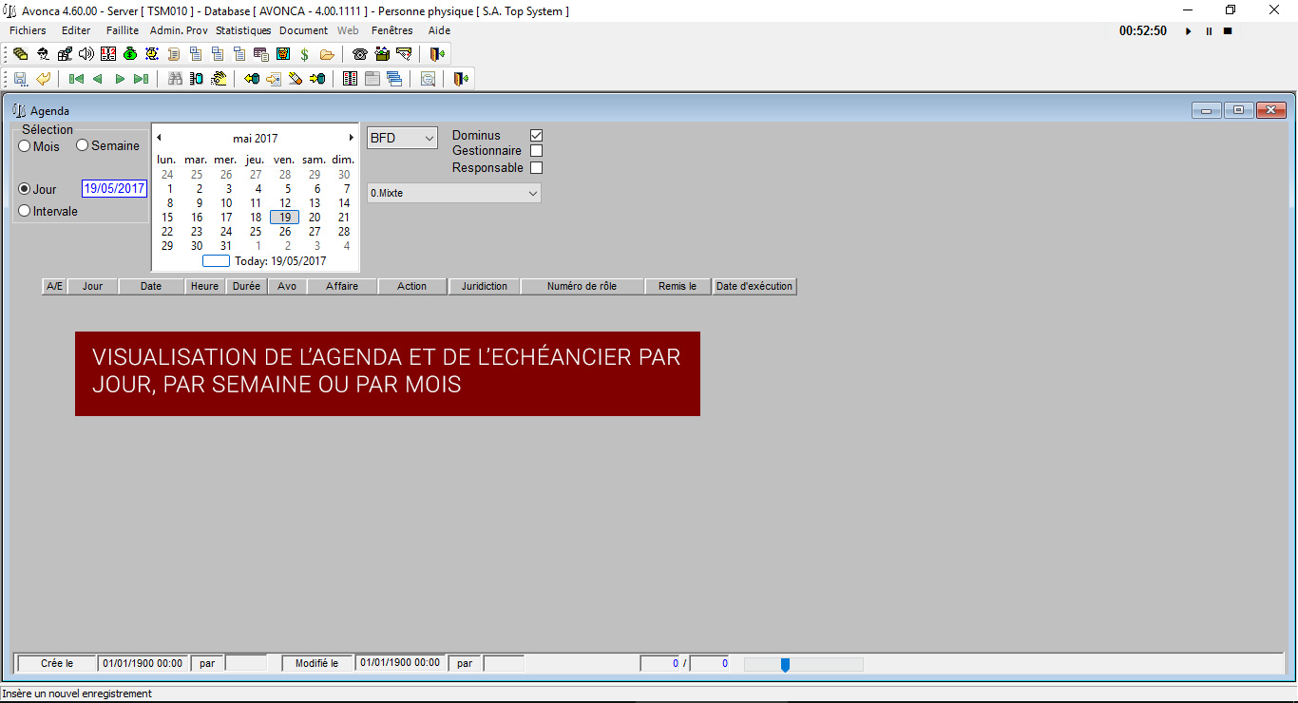Select day 26 in May calendar
This screenshot has width=1298, height=703.
pos(285,232)
